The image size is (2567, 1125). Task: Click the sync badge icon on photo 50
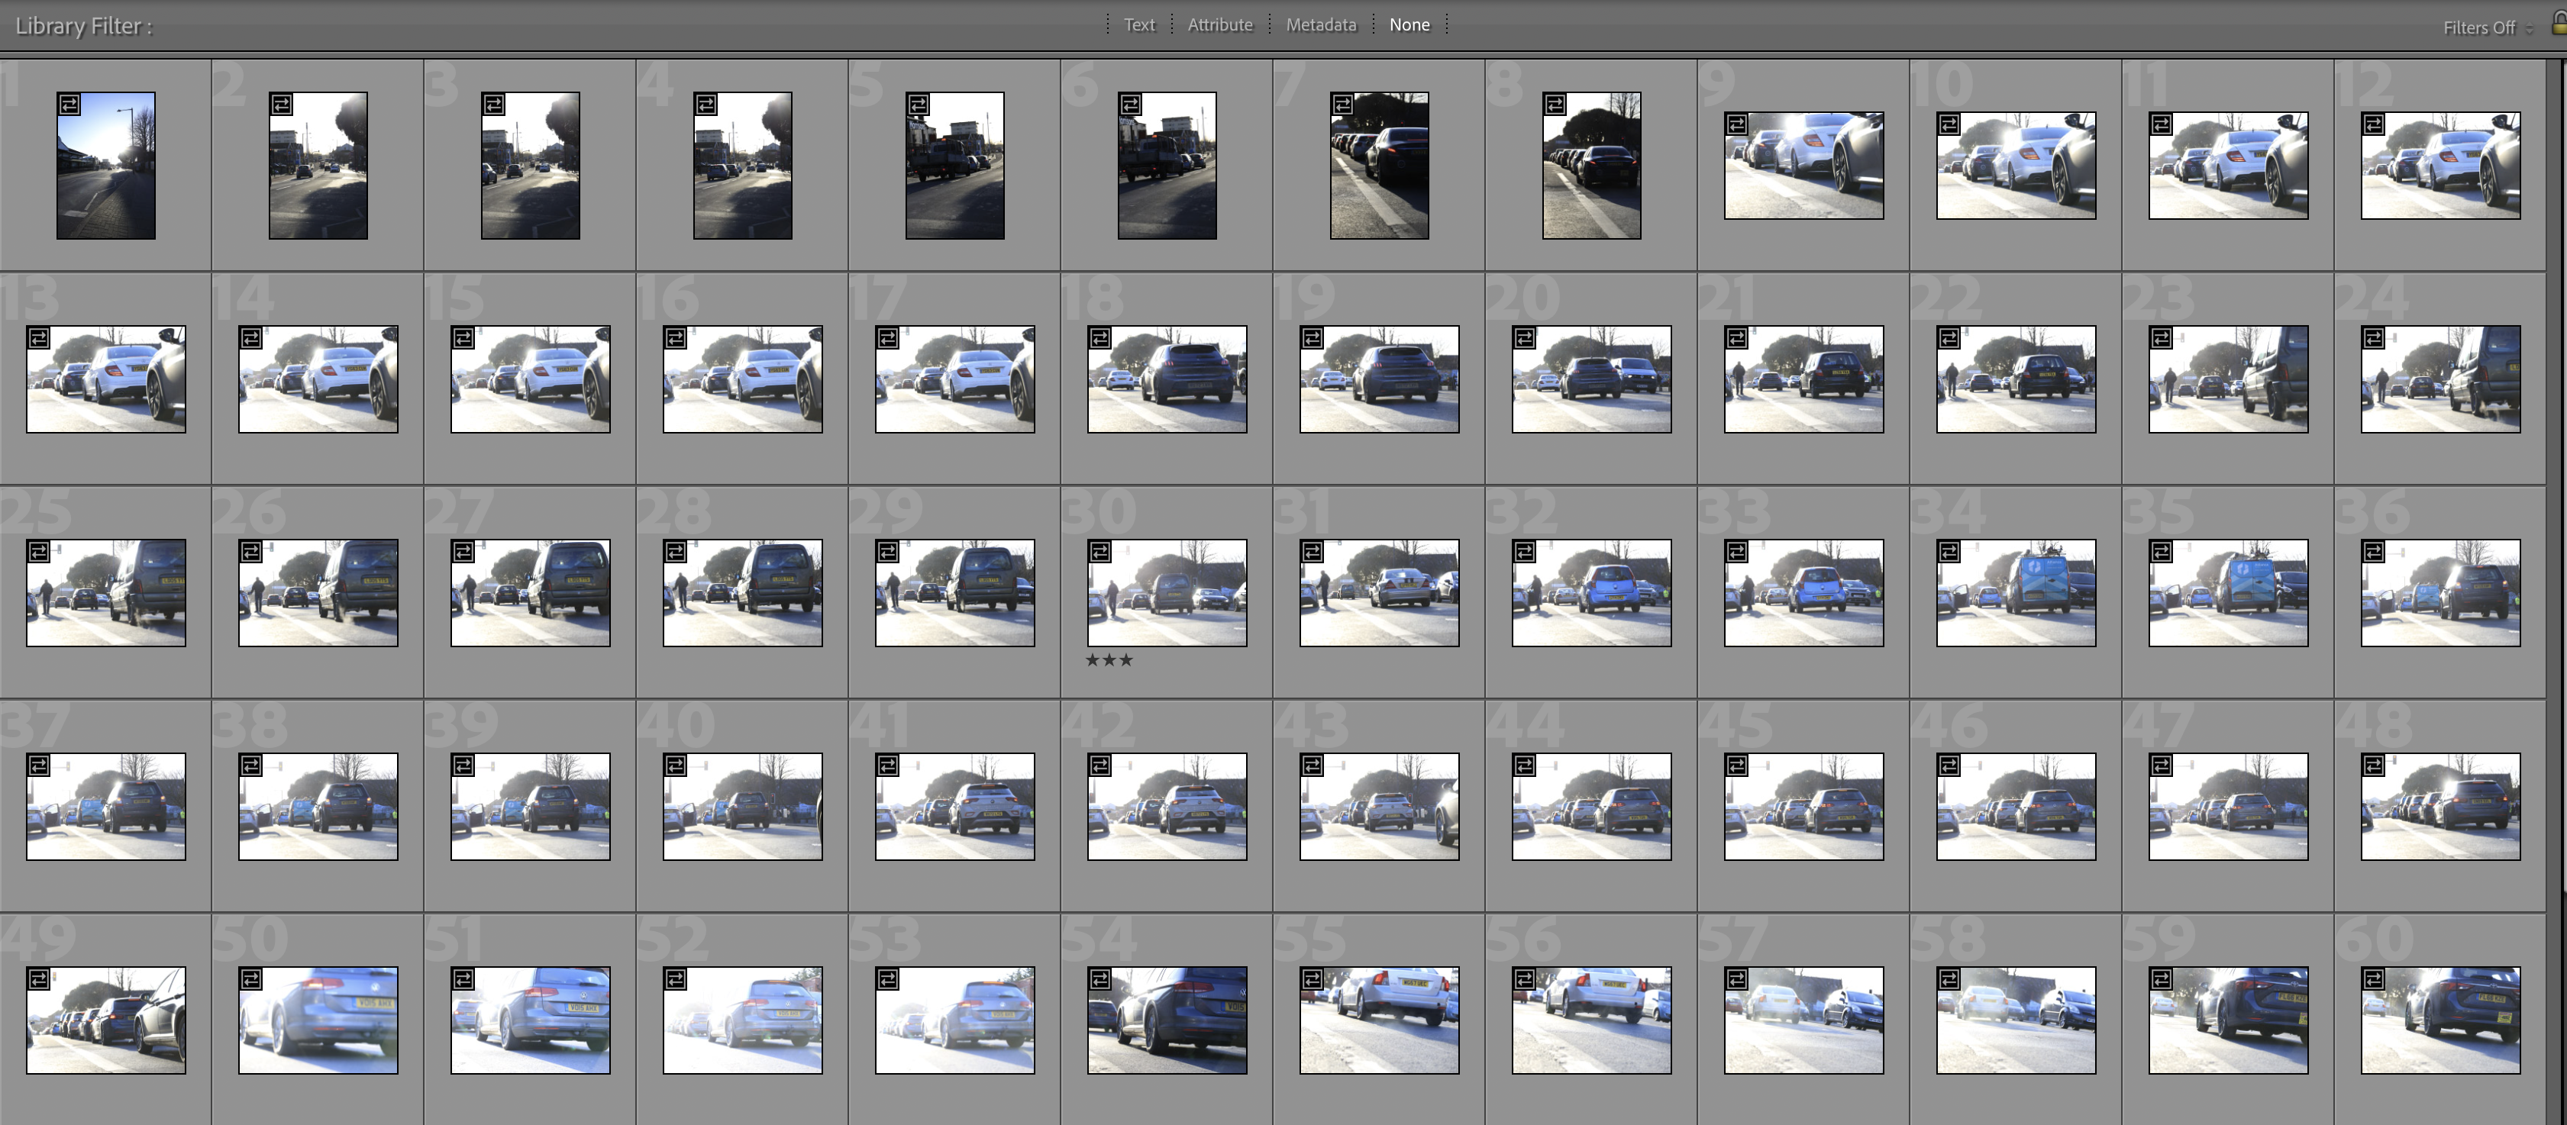point(250,978)
